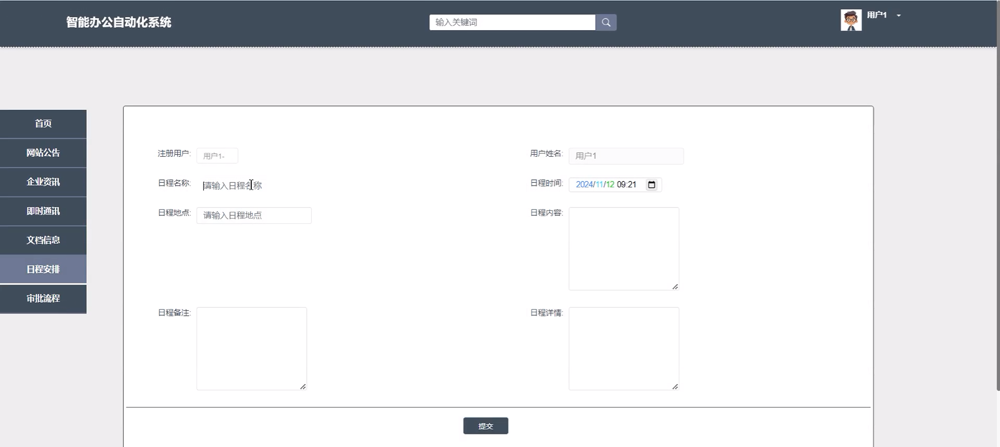The image size is (1000, 447).
Task: Expand the 用户1 account dropdown arrow
Action: [x=898, y=16]
